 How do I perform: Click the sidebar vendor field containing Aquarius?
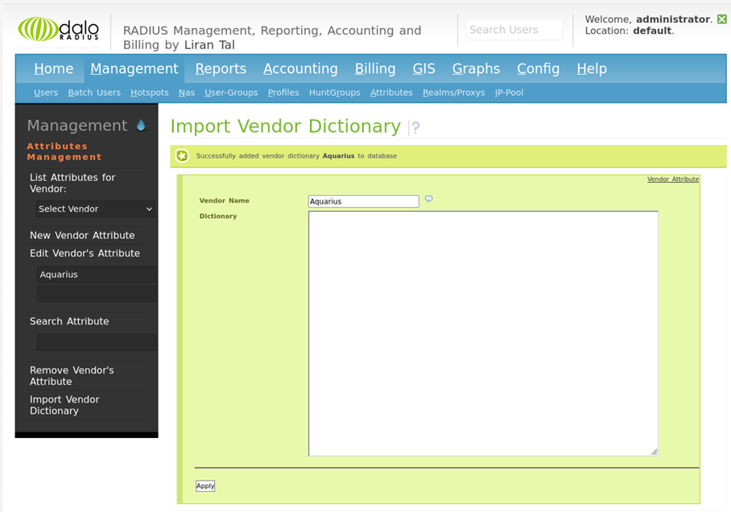(97, 275)
